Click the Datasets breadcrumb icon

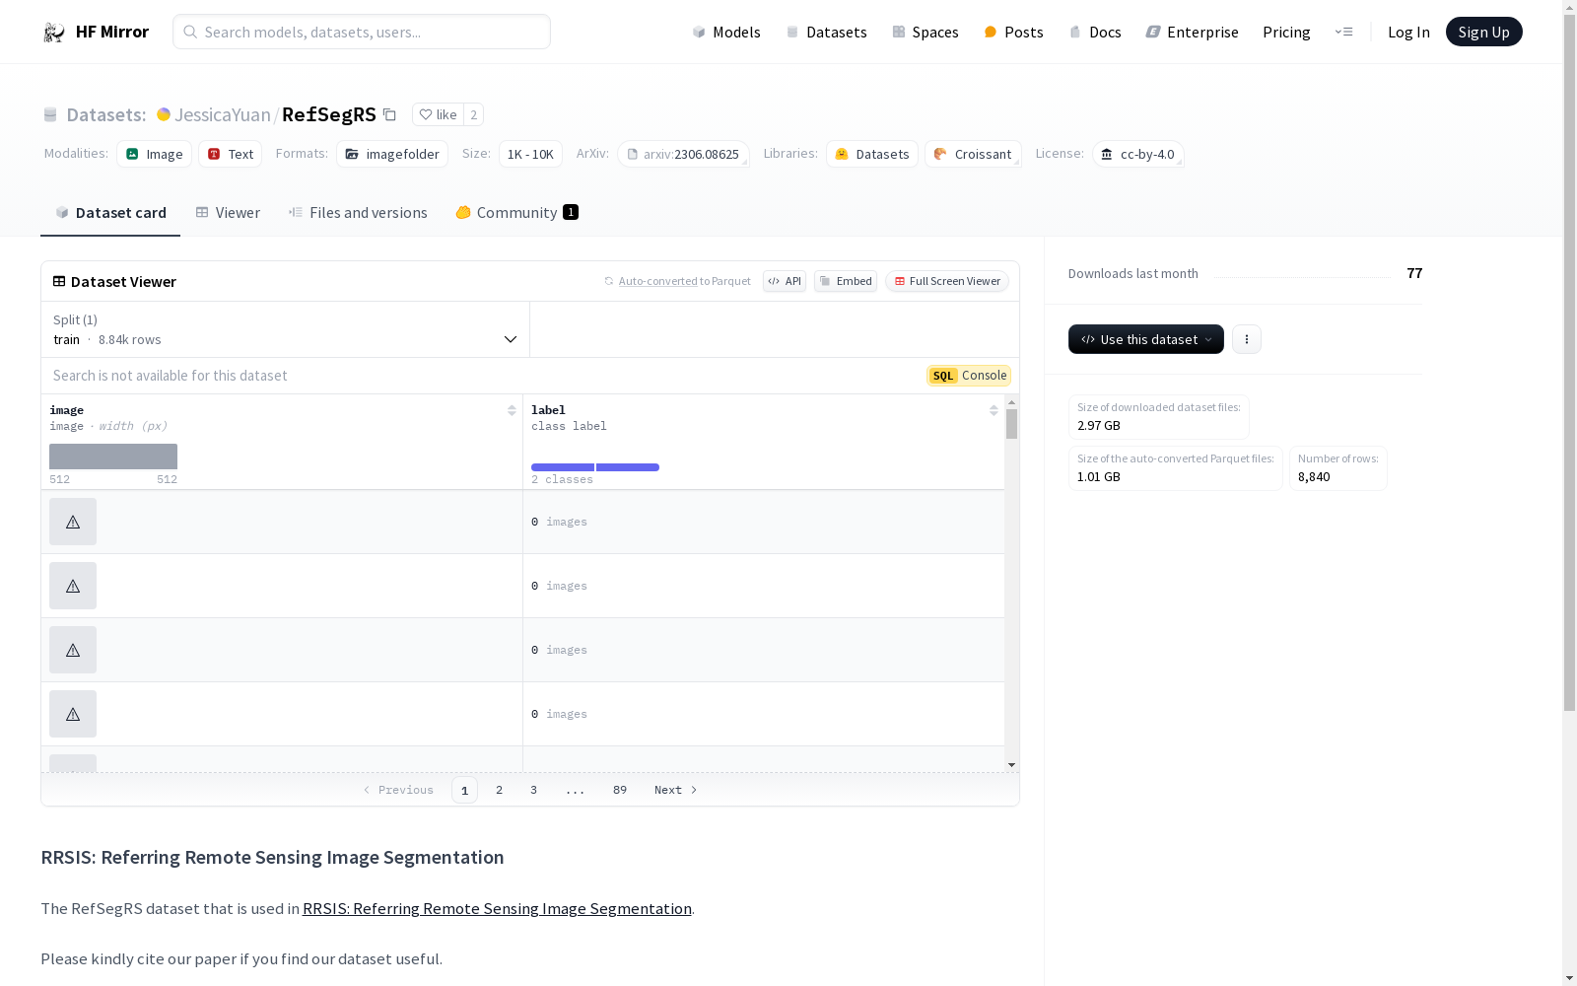50,114
